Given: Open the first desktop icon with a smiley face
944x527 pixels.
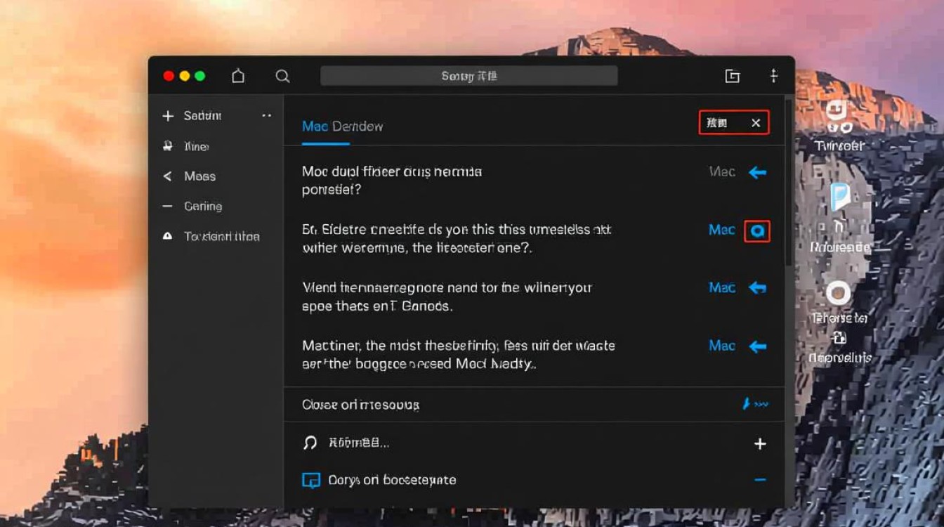Looking at the screenshot, I should pos(839,117).
